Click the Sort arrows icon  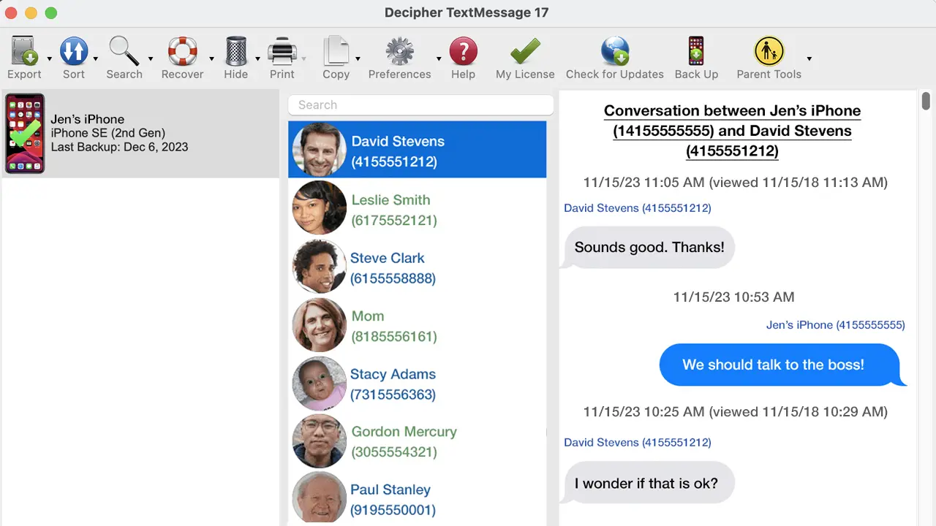(x=73, y=52)
